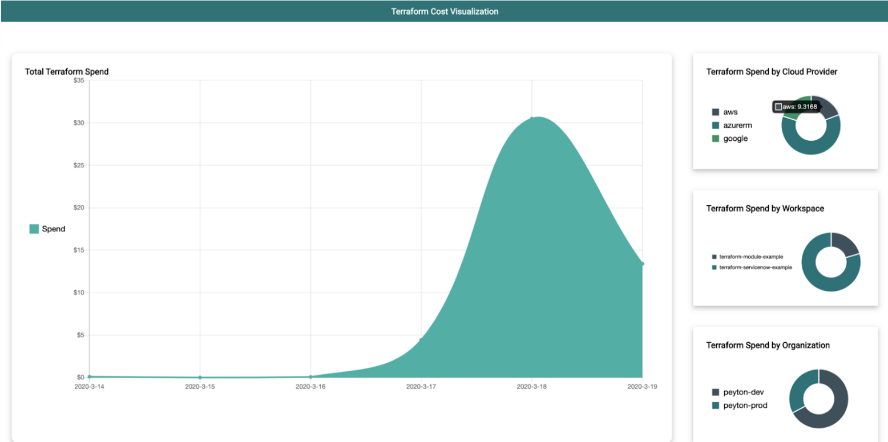
Task: Click the aws: 9.3168 tooltip
Action: [x=796, y=107]
